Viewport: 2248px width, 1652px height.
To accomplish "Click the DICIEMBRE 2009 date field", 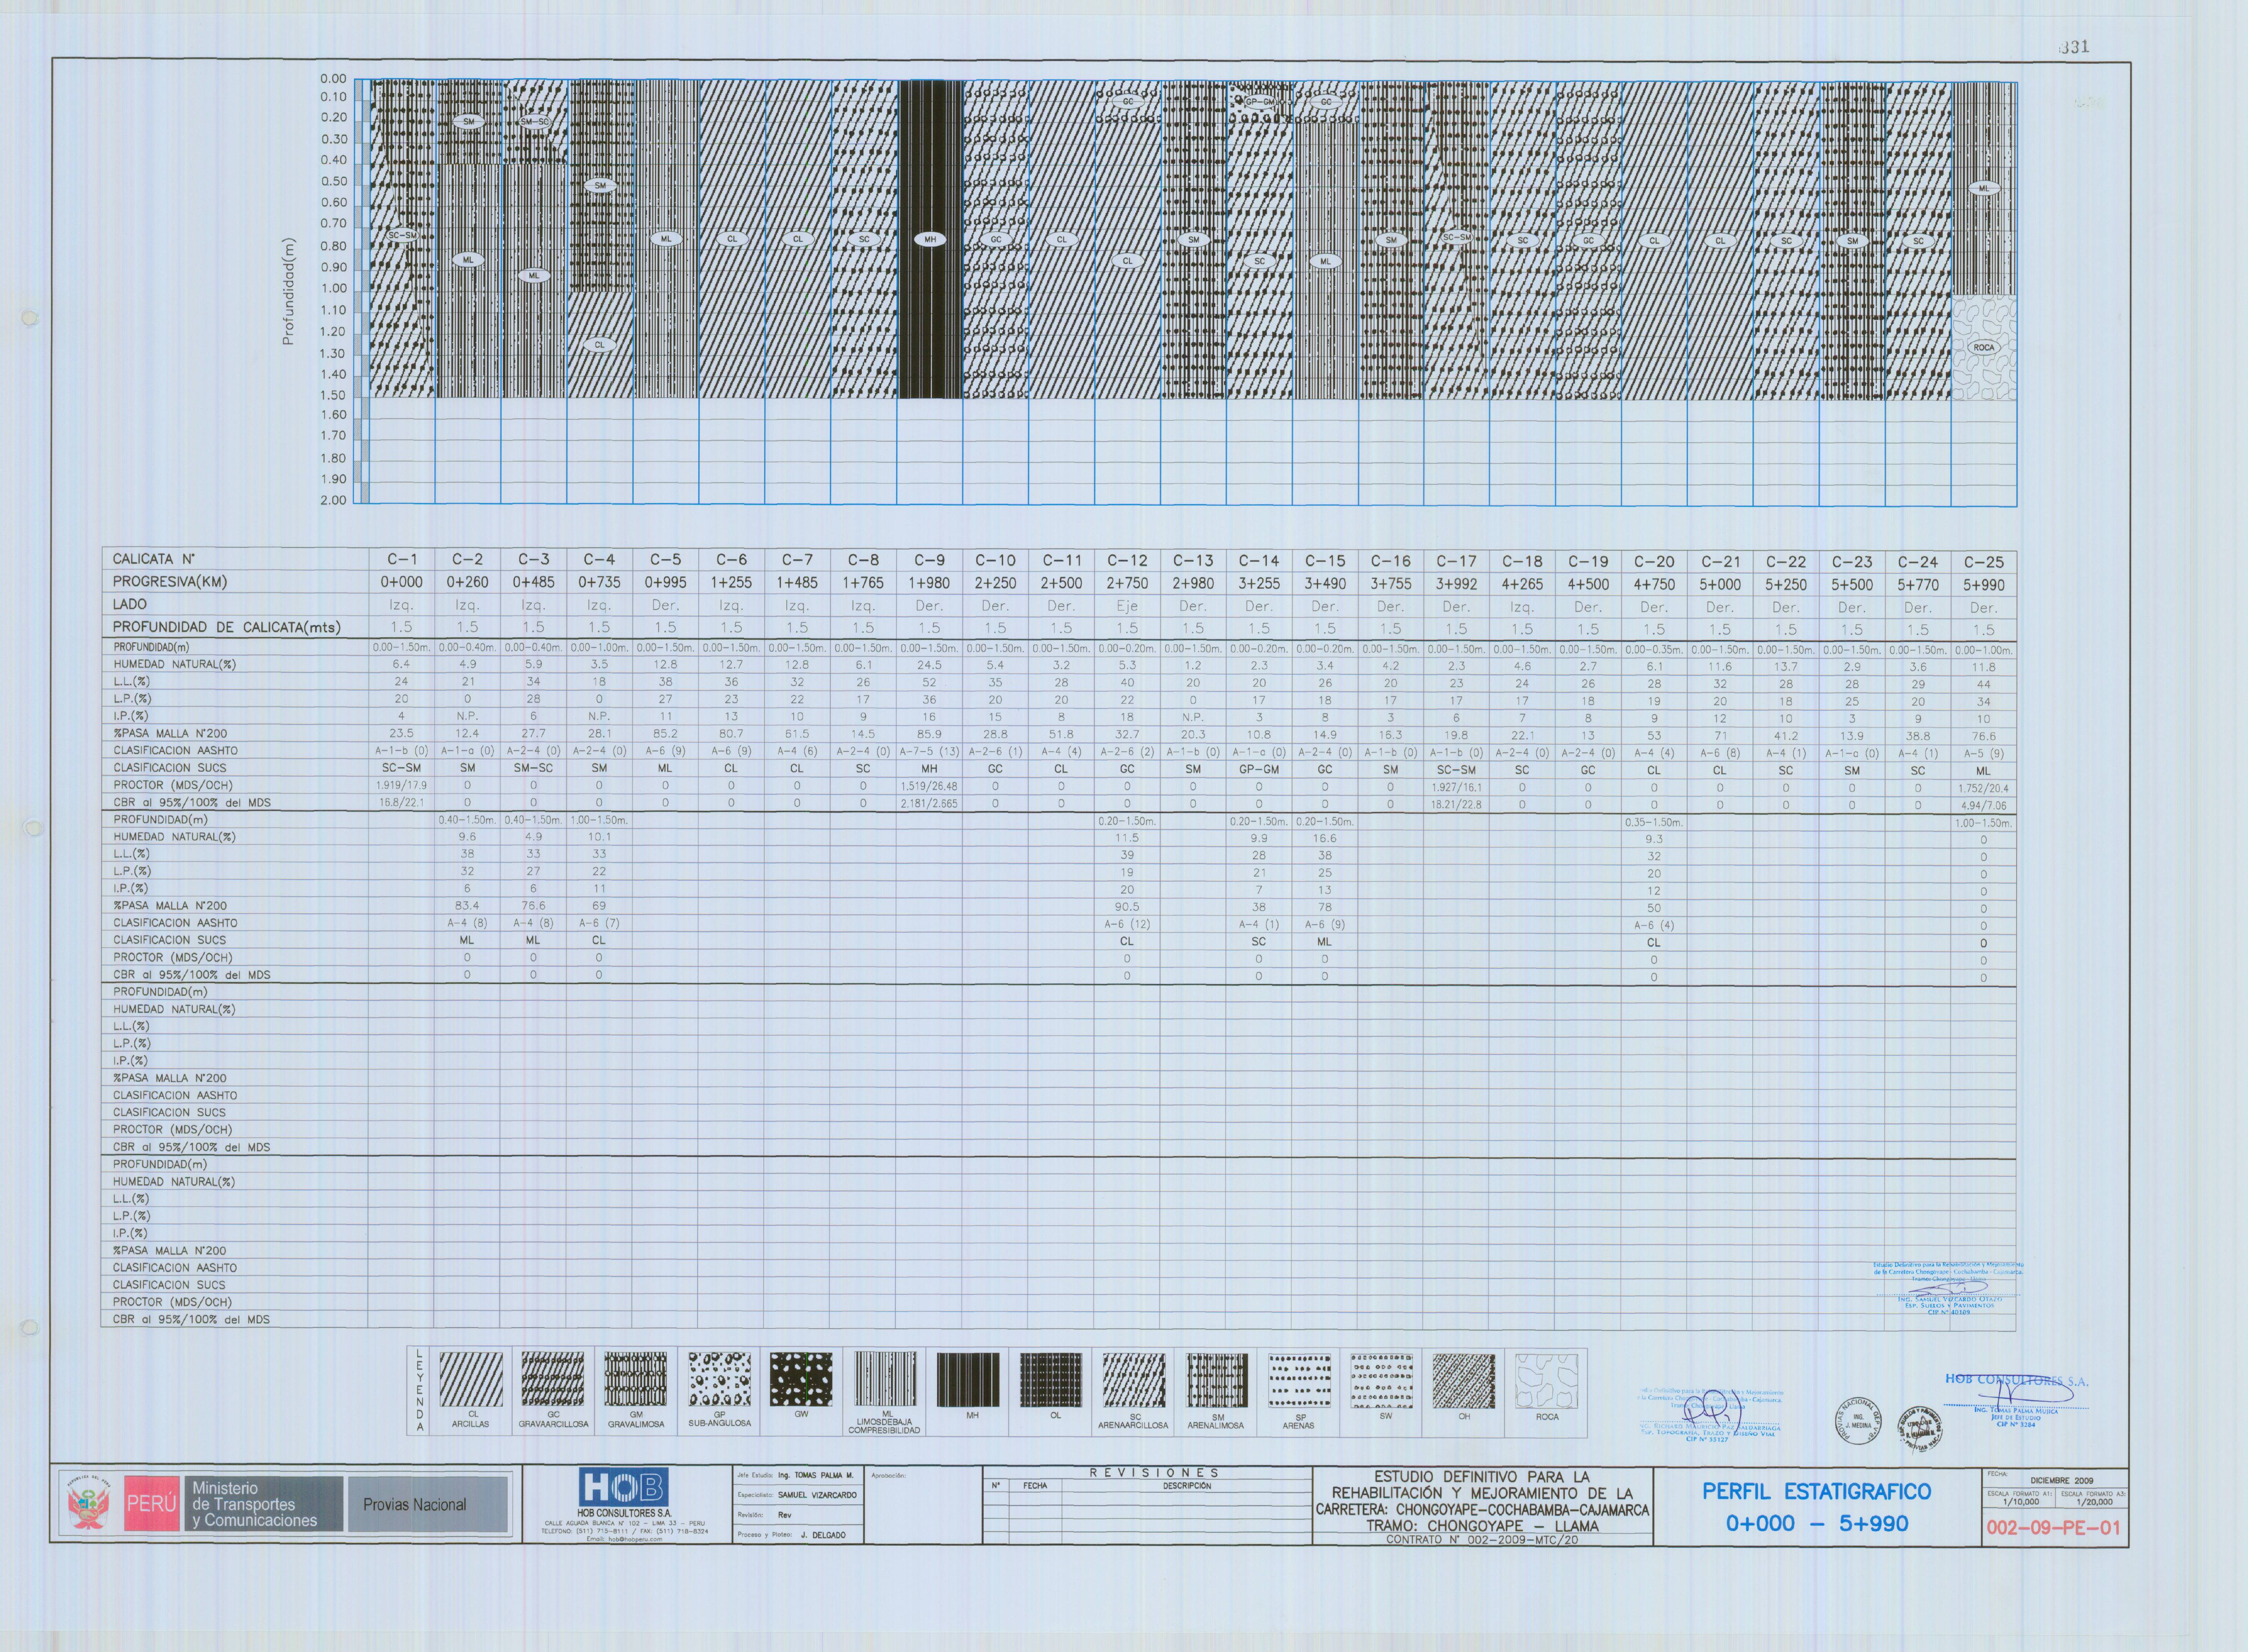I will coord(2062,1481).
